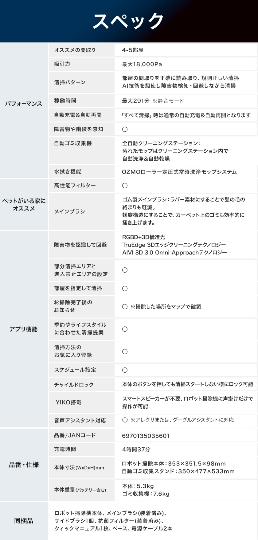Image resolution: width=258 pixels, height=540 pixels.
Task: Click the 品番・仕様 category cell
Action: click(x=24, y=465)
